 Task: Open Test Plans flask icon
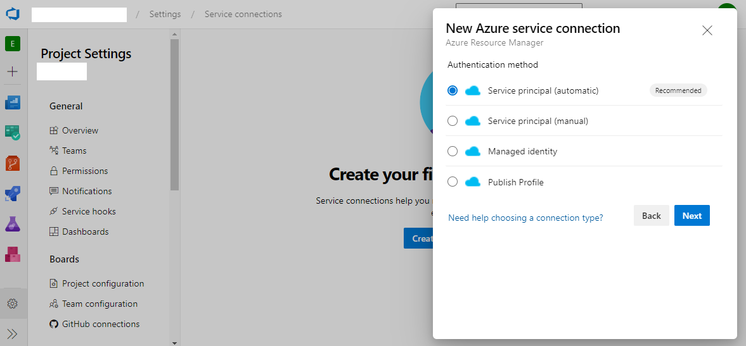13,223
